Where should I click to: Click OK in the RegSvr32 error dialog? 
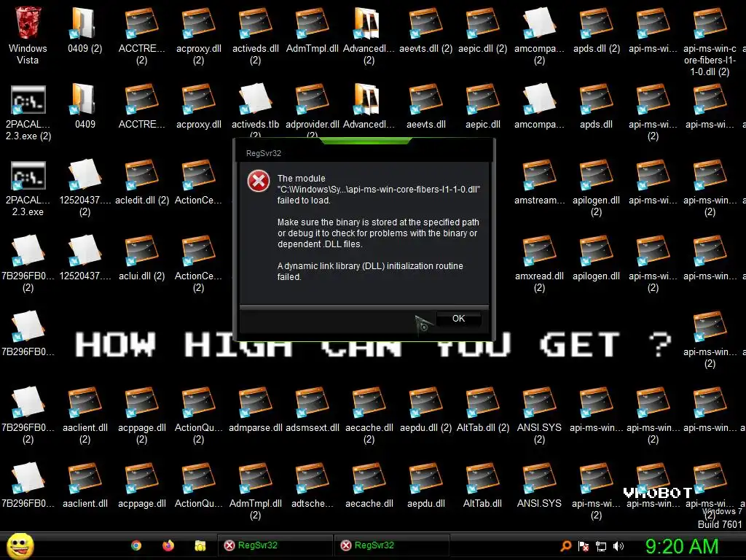click(458, 319)
